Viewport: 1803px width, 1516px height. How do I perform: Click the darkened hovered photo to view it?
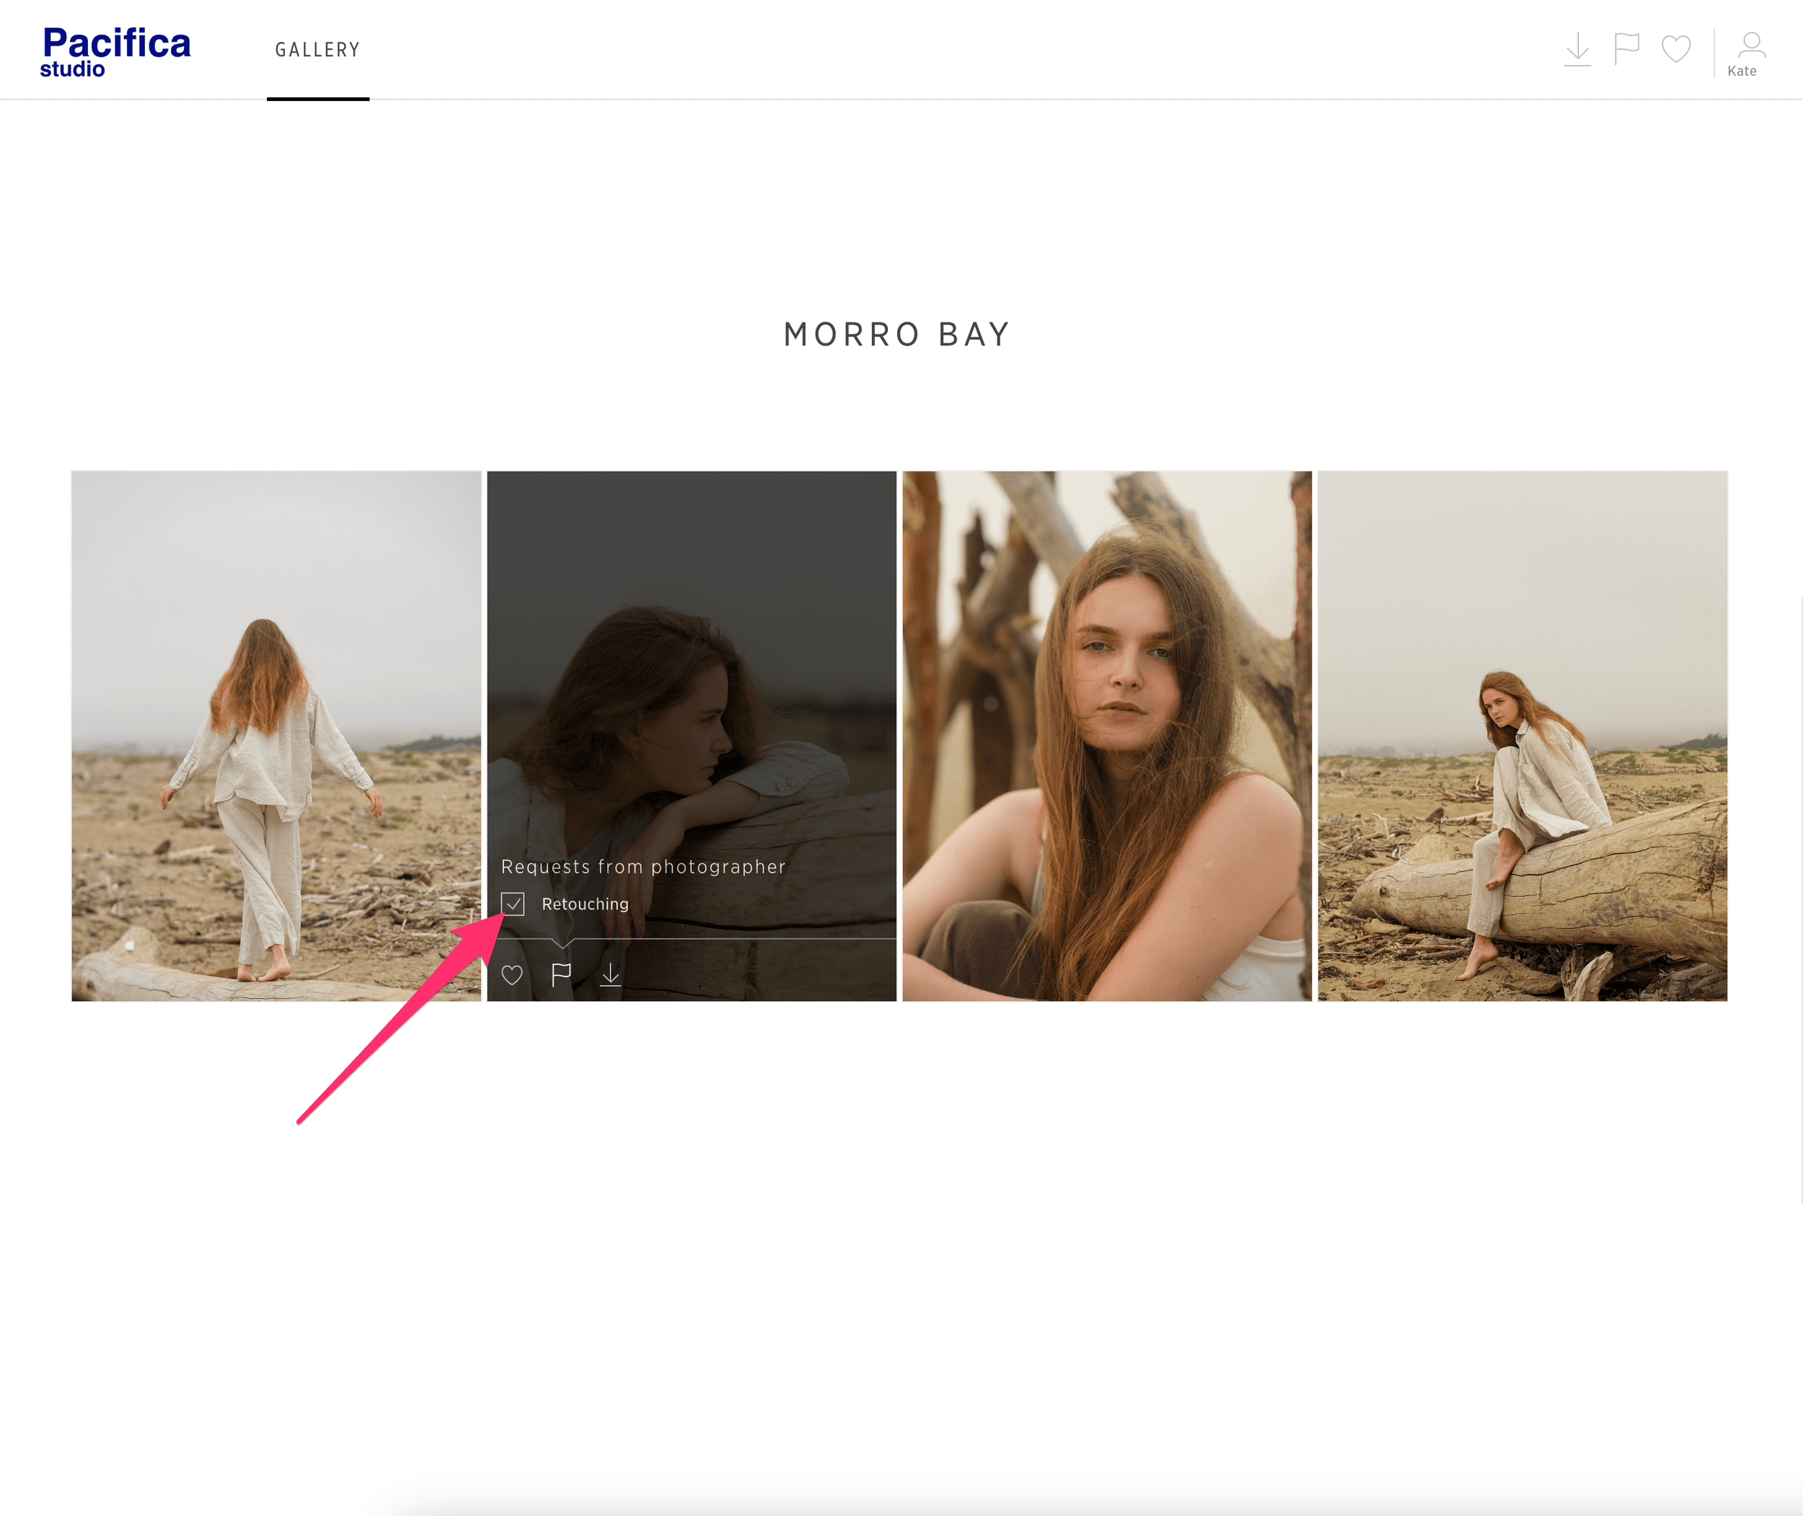[692, 645]
